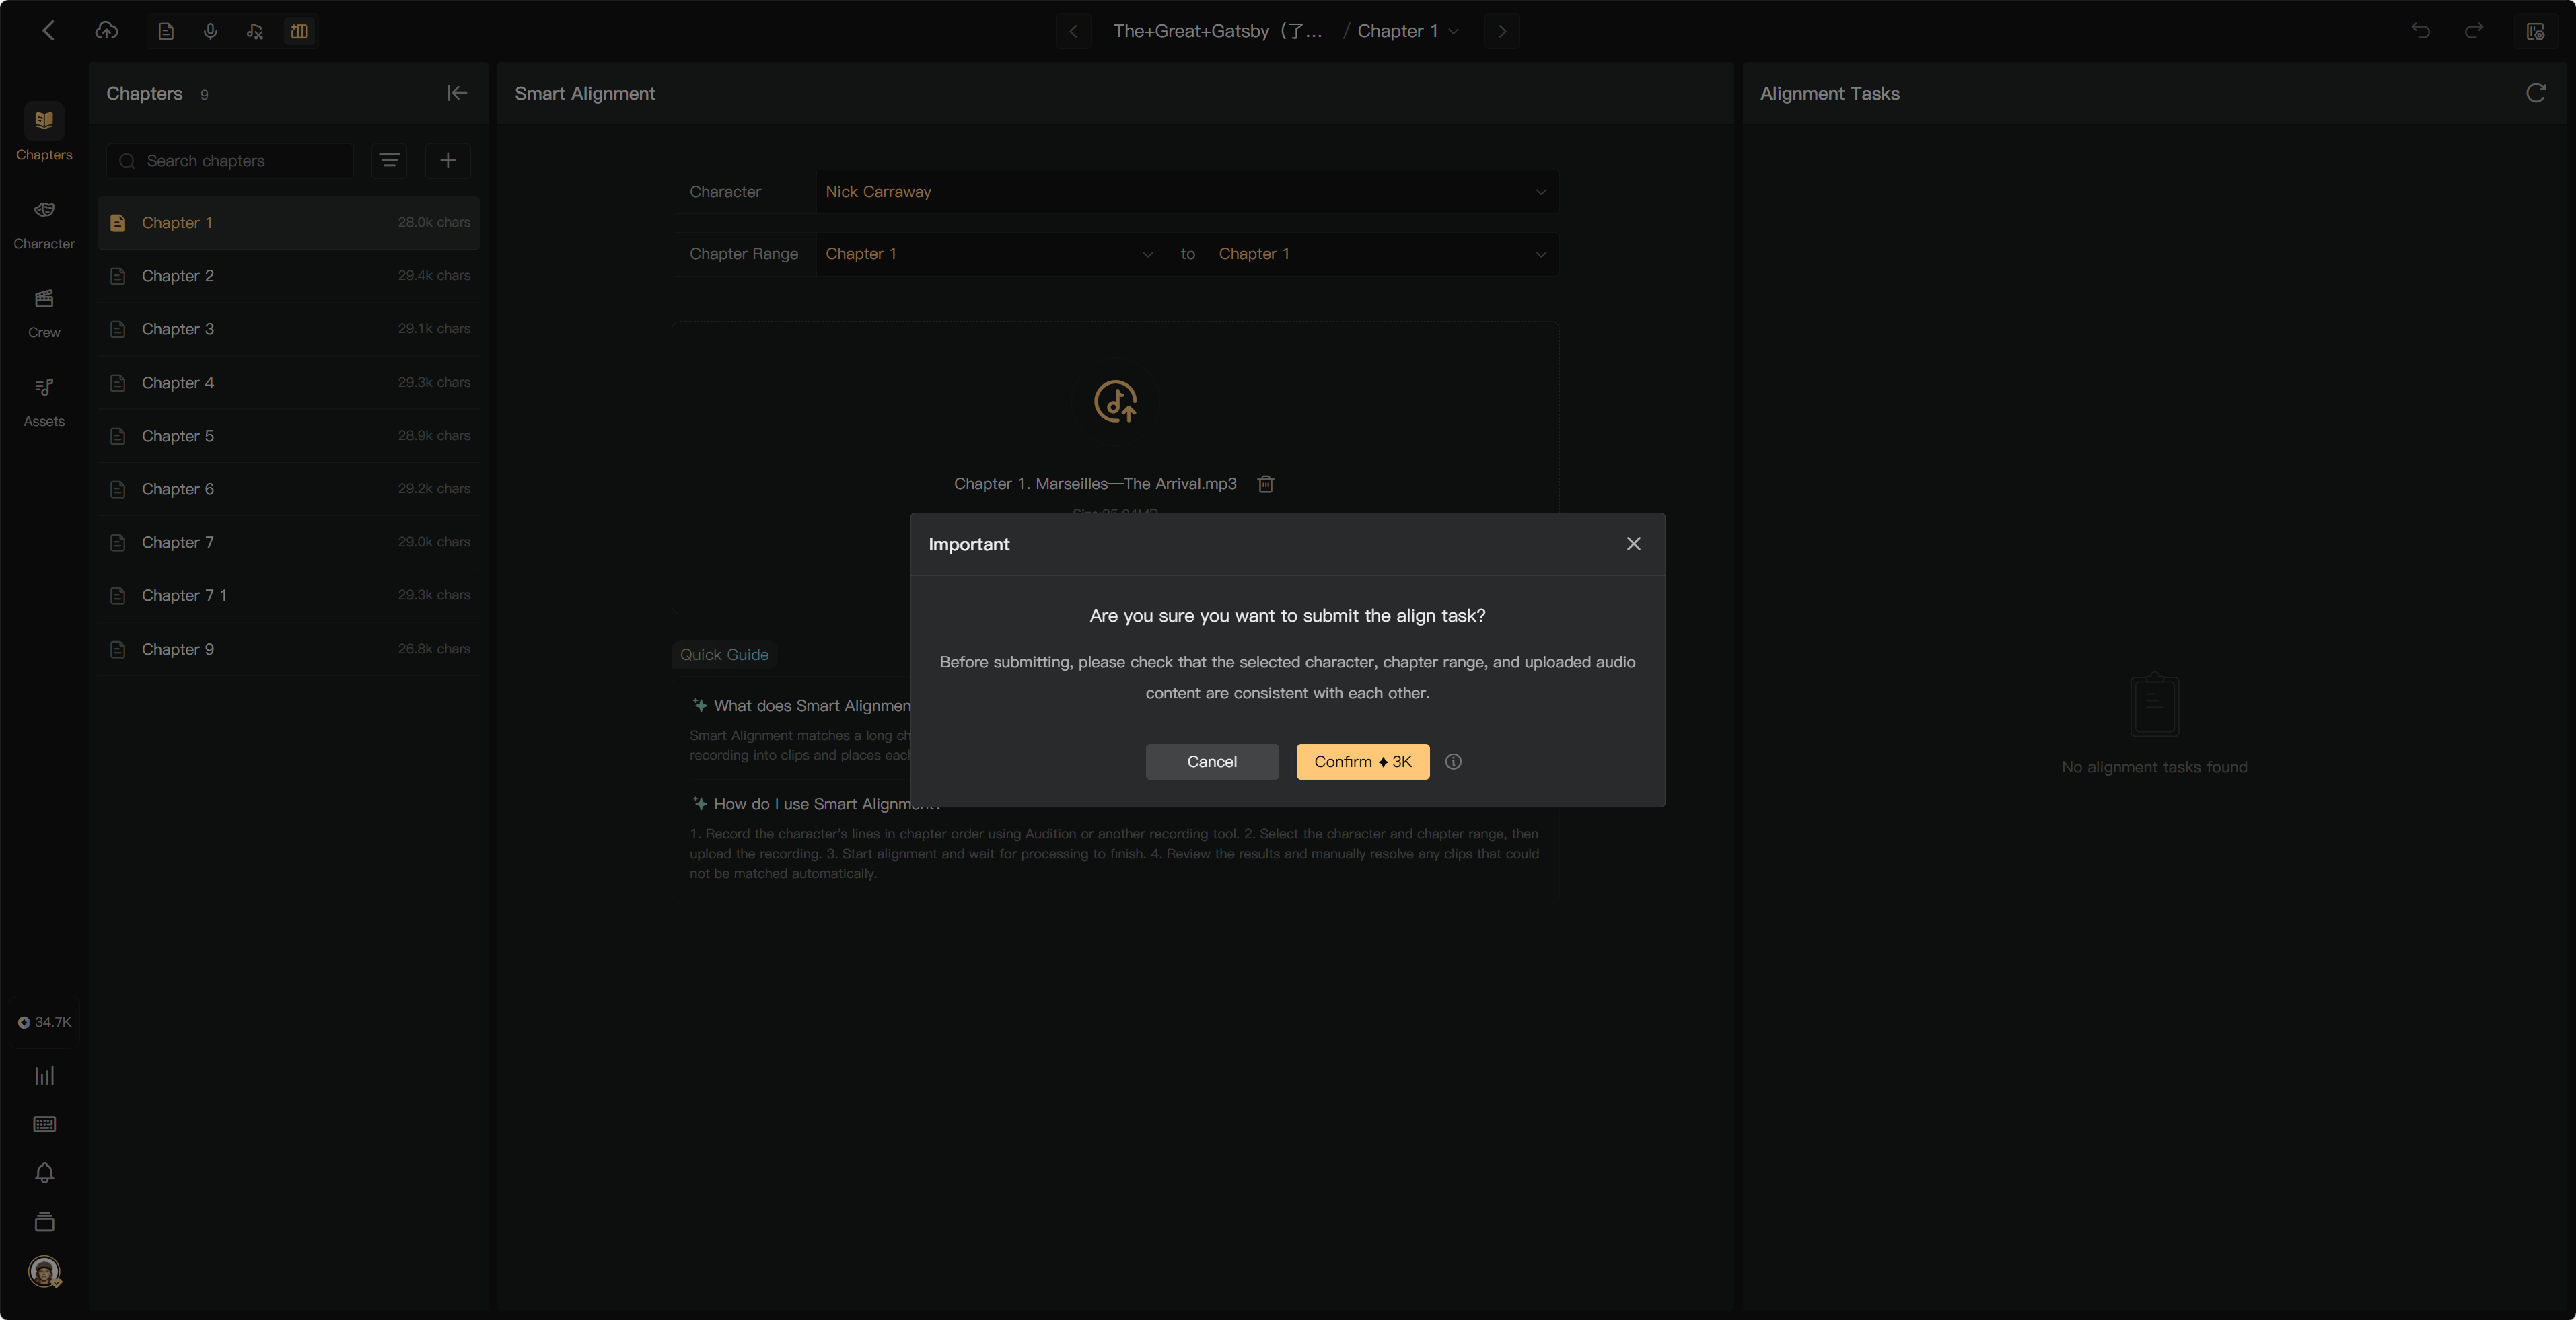Collapse the Chapters panel
The image size is (2576, 1320).
(457, 93)
